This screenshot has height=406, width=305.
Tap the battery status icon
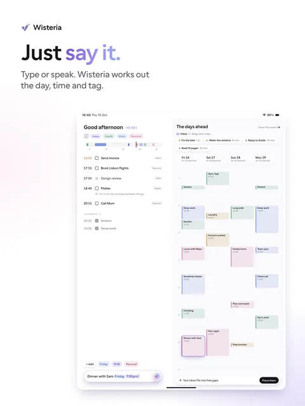point(277,115)
